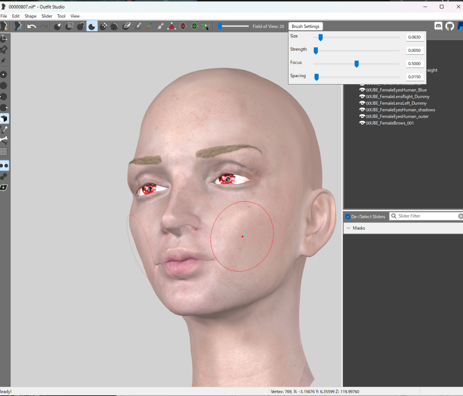Click into the Slider Filter search box
Viewport: 463px width, 396px height.
click(426, 216)
